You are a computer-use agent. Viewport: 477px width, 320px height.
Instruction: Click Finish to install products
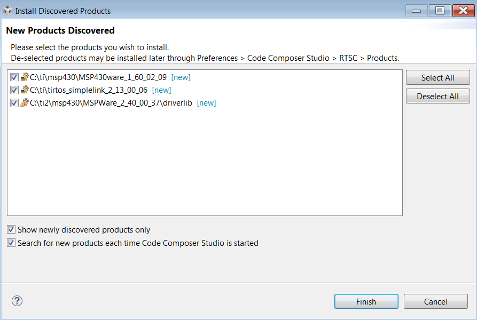point(366,301)
